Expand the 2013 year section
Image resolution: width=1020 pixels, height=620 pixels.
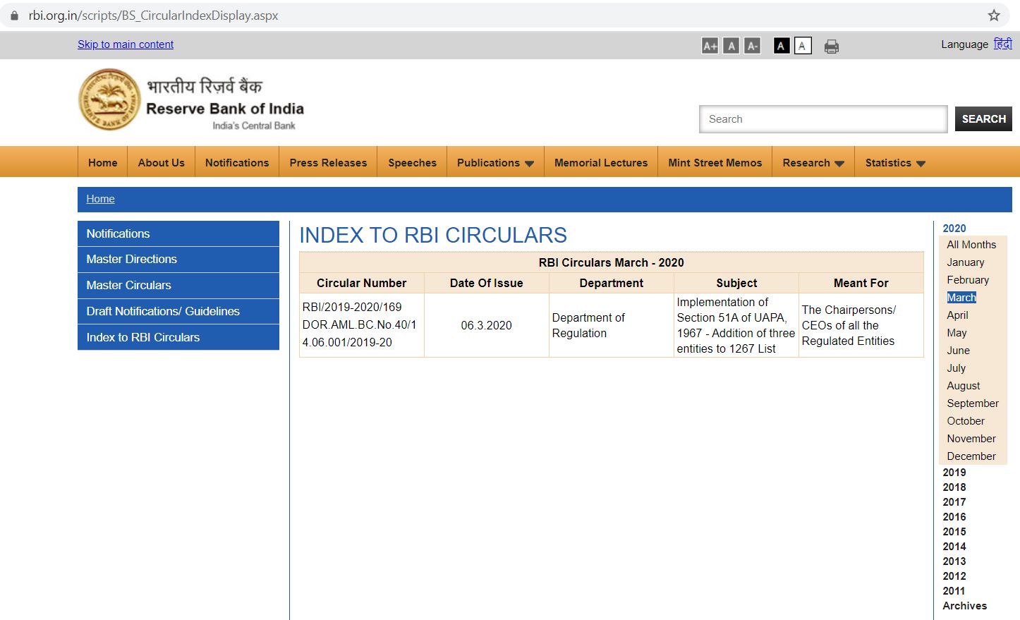[x=954, y=561]
